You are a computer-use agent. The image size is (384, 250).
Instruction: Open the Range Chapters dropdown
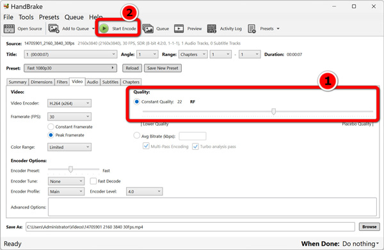click(x=193, y=54)
